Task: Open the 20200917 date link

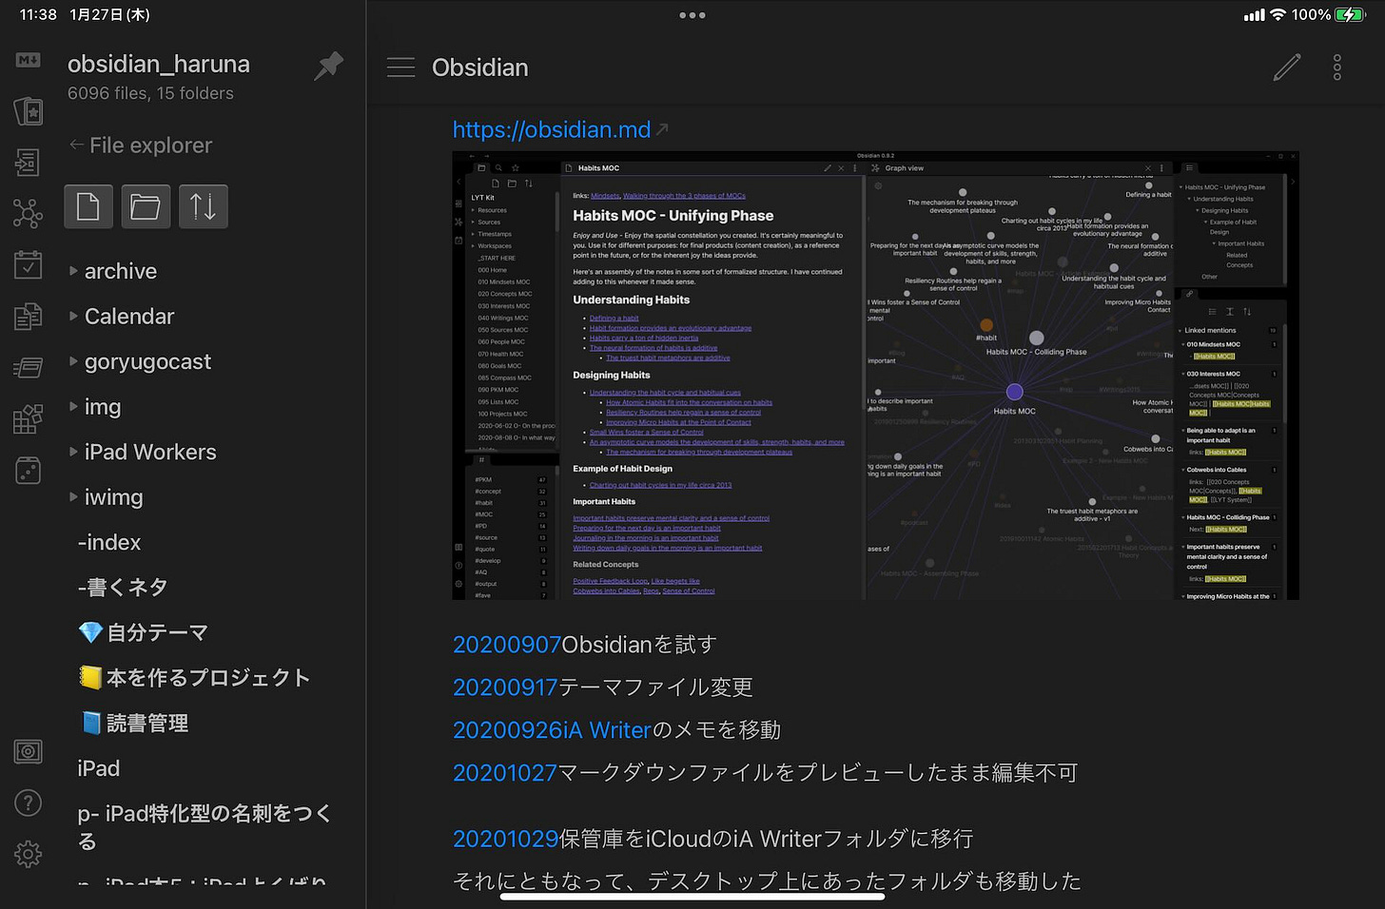Action: 505,687
